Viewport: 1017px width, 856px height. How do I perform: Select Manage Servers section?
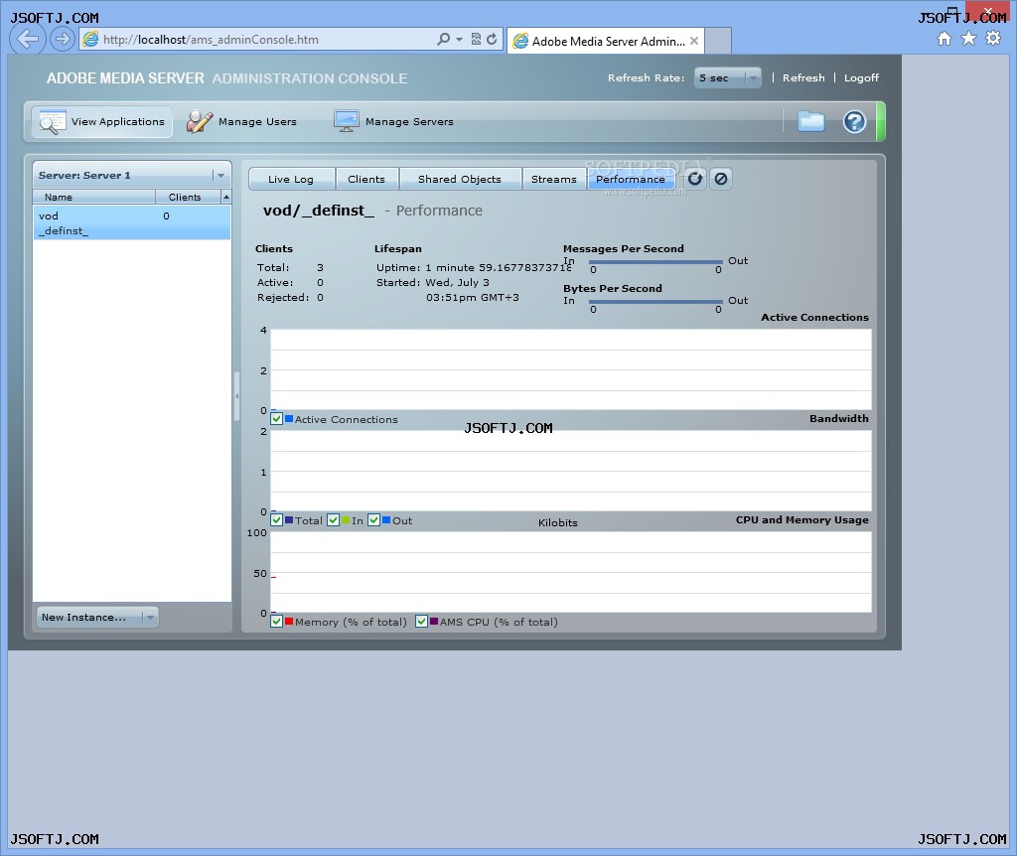click(x=393, y=121)
